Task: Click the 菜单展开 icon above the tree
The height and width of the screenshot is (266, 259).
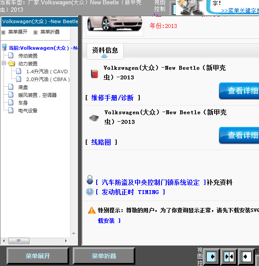Action: tap(3, 32)
